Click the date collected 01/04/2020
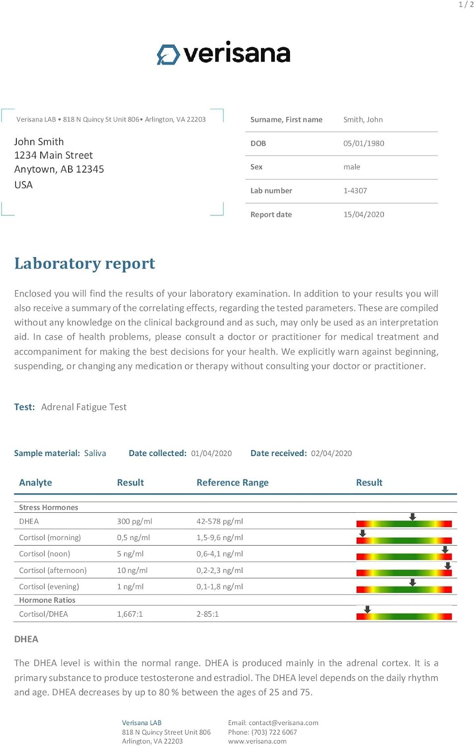Image resolution: width=475 pixels, height=746 pixels. (212, 453)
